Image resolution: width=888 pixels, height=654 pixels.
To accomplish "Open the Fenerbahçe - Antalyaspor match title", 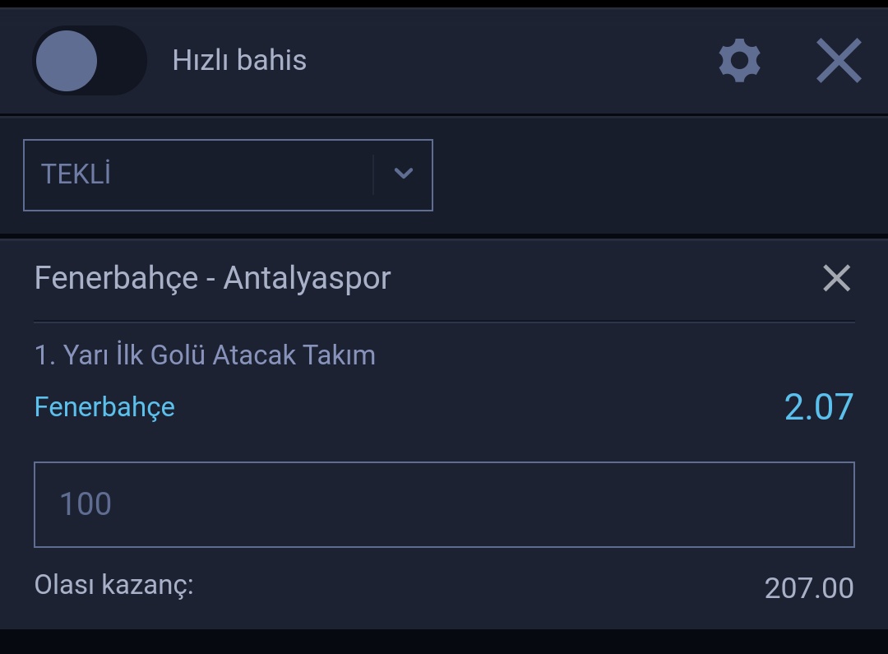I will pos(212,278).
